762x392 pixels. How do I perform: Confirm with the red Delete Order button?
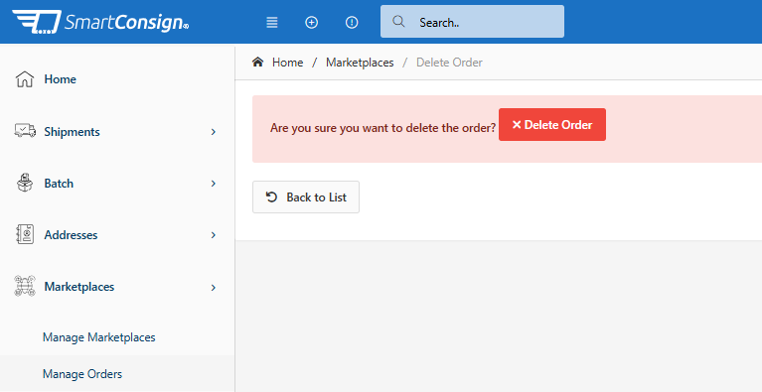[x=552, y=125]
